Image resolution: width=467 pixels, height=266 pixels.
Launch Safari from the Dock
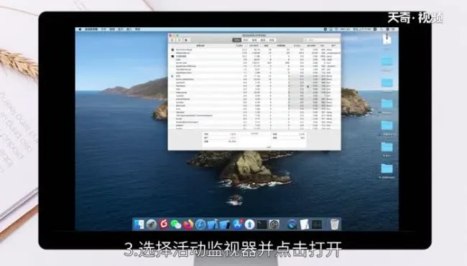click(200, 224)
